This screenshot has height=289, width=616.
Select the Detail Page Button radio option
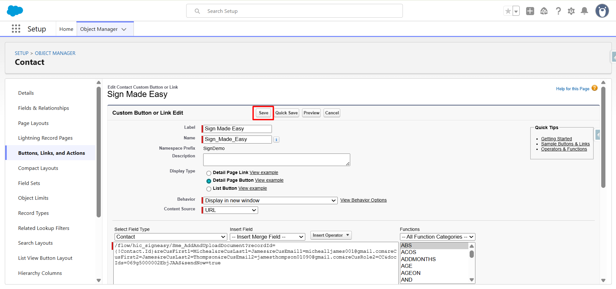[209, 181]
